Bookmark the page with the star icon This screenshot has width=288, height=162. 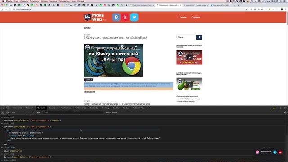[247, 9]
